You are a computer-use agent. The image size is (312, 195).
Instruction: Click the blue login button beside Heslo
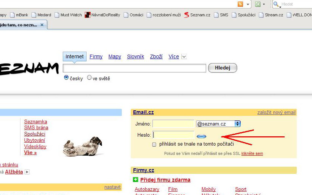201,136
